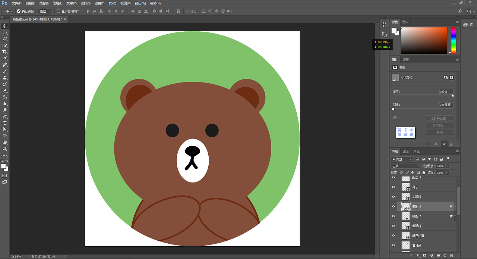Open the 正常 blend mode dropdown
Screen dimensions: 477x259
405,166
